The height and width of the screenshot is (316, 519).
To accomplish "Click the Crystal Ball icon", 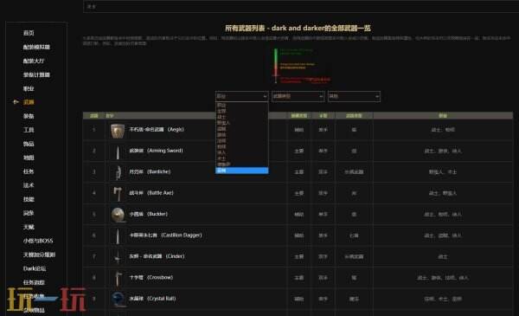I will point(118,299).
